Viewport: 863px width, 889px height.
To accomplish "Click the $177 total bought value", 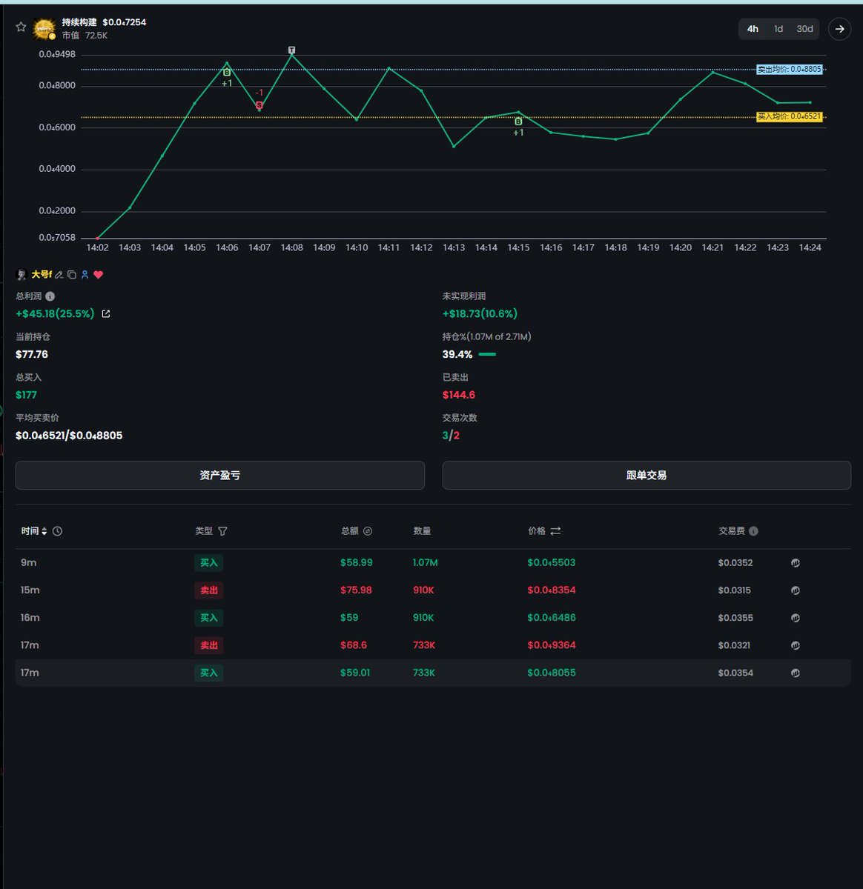I will pos(26,396).
